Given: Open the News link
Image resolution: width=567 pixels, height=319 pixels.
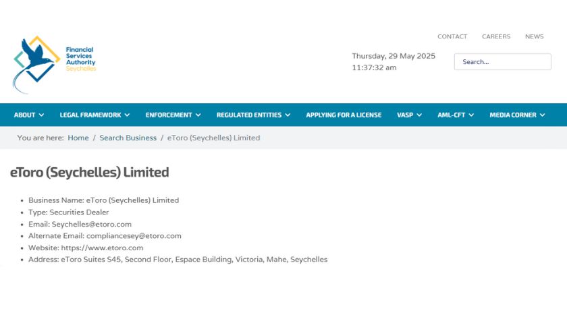Looking at the screenshot, I should pos(535,36).
